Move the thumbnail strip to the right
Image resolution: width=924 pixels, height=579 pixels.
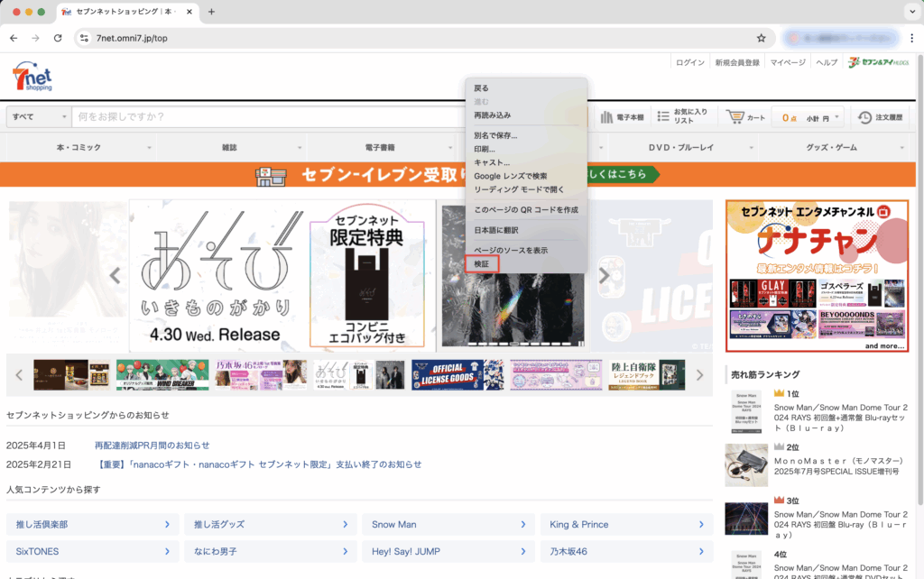pos(699,375)
